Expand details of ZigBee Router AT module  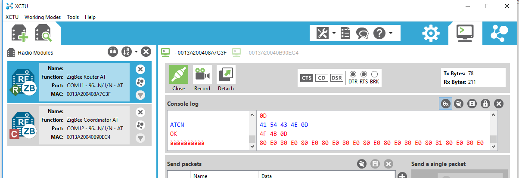pyautogui.click(x=140, y=95)
